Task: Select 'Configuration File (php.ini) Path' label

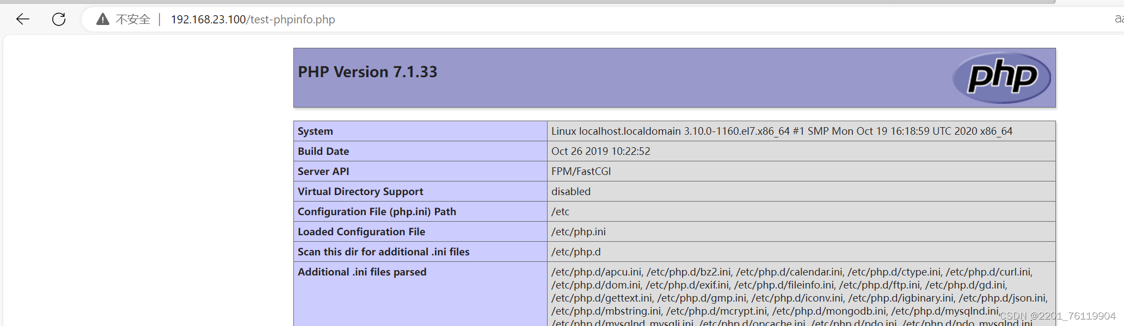Action: point(377,211)
